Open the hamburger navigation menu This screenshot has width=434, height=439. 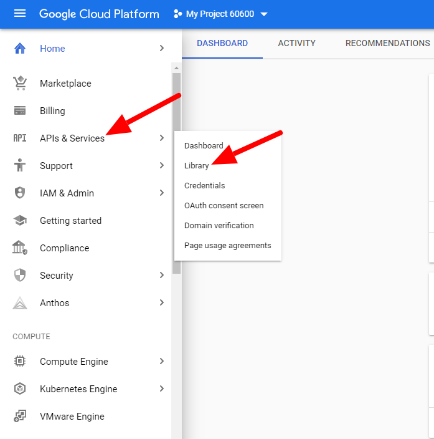(20, 14)
